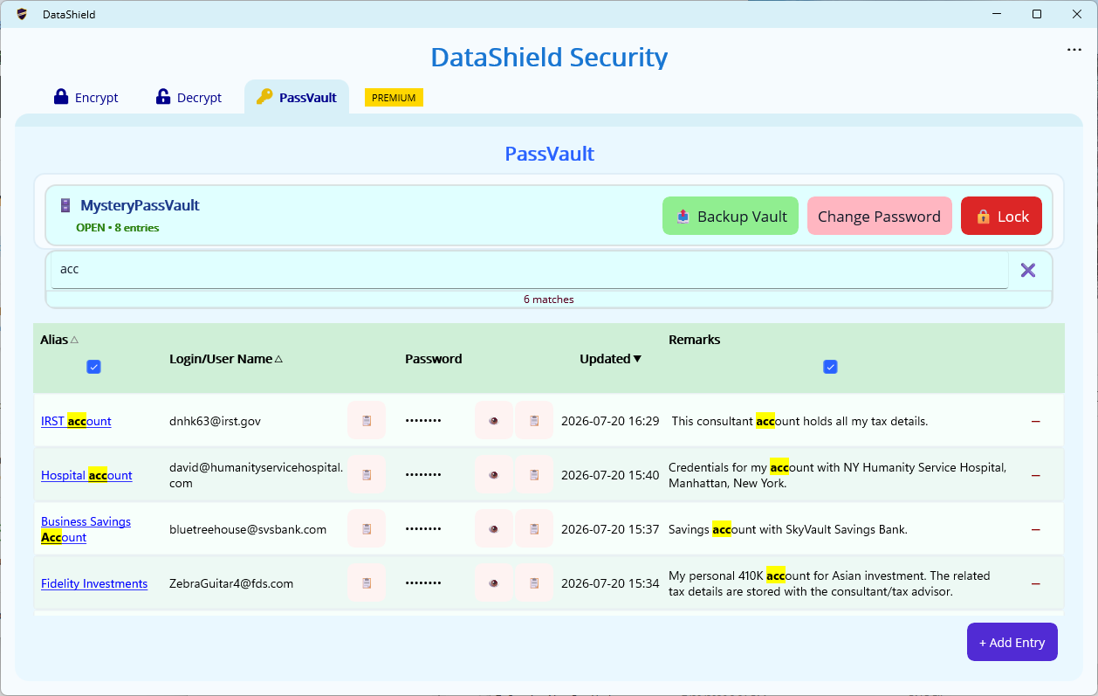Screen dimensions: 1098x696
Task: Click the Backup Vault button
Action: 731,216
